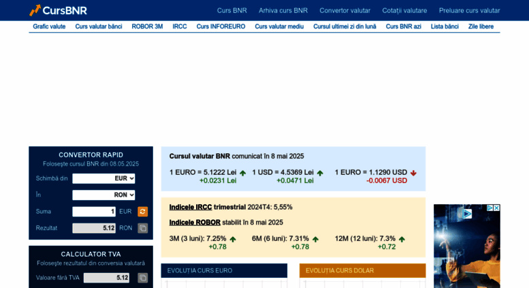The width and height of the screenshot is (529, 288).
Task: Click the green arrow beside 1 USD Lei rate
Action: point(320,173)
